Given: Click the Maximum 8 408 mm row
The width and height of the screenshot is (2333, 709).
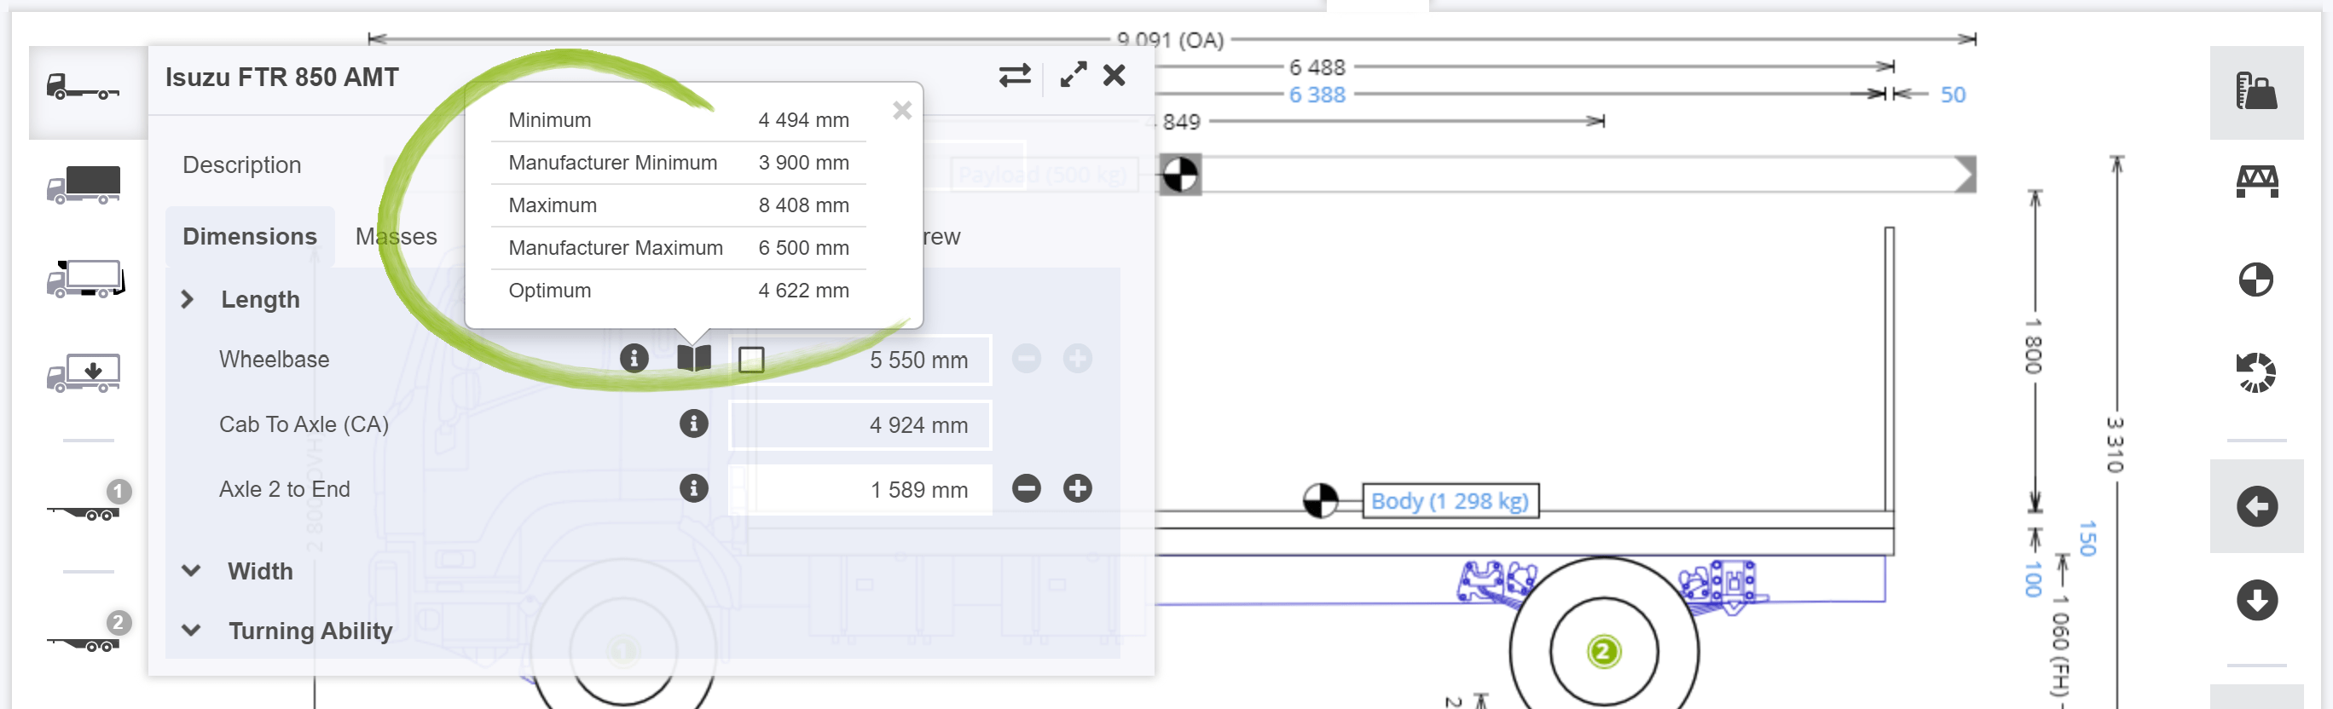Looking at the screenshot, I should (679, 205).
